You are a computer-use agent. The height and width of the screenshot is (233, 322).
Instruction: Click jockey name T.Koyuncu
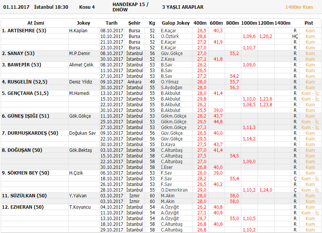[80, 207]
